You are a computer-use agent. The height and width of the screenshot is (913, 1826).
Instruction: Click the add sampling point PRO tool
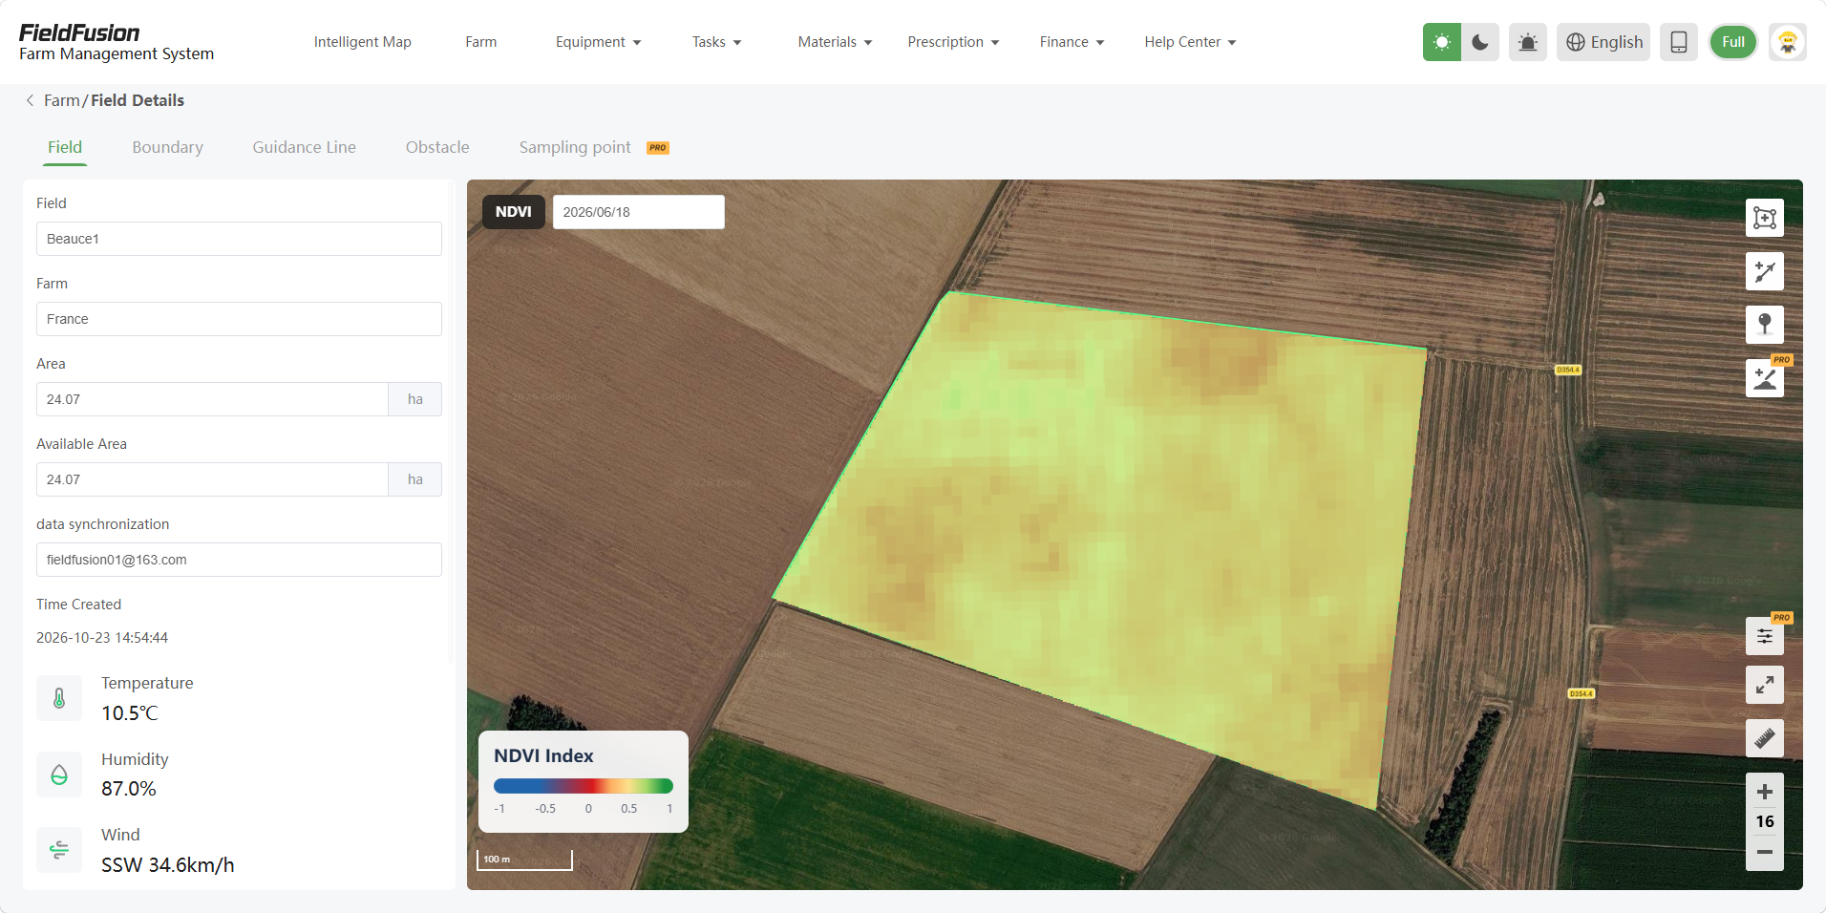pyautogui.click(x=1765, y=378)
